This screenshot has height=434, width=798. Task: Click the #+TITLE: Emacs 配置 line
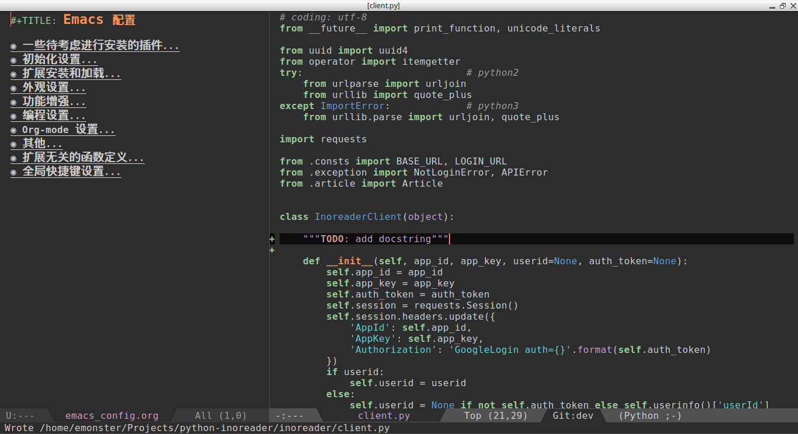pyautogui.click(x=73, y=20)
